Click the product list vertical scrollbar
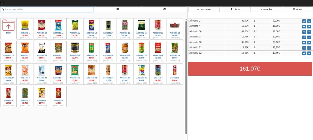 pyautogui.click(x=186, y=78)
